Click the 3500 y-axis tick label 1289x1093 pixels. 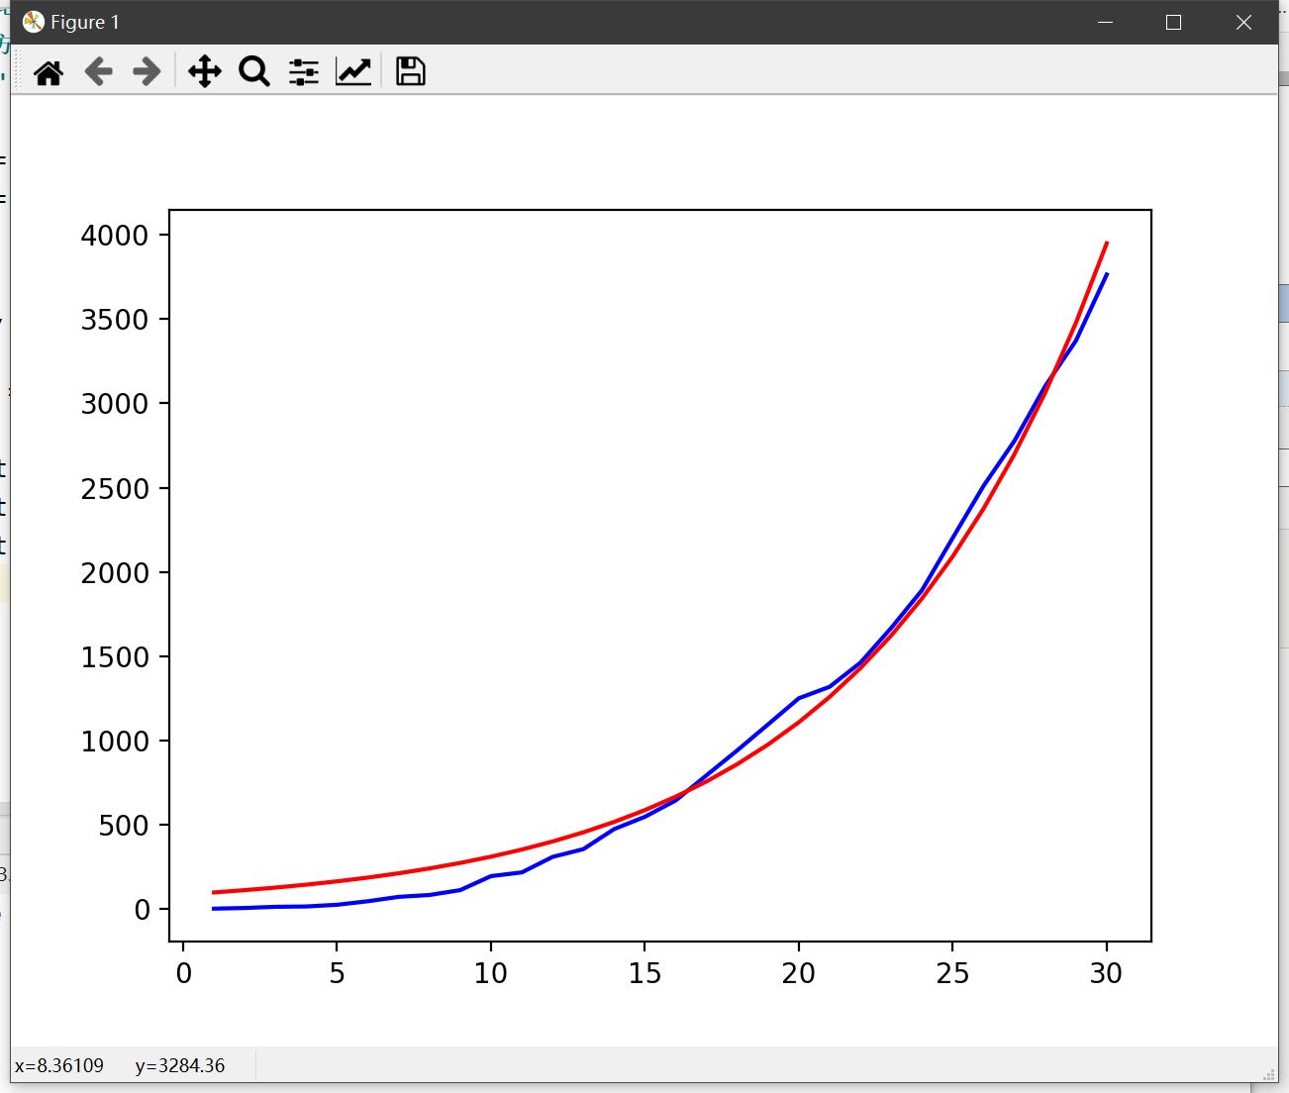(x=114, y=320)
